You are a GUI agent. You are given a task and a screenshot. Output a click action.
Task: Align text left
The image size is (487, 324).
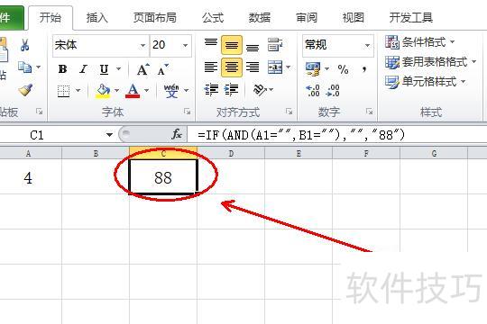pyautogui.click(x=211, y=67)
